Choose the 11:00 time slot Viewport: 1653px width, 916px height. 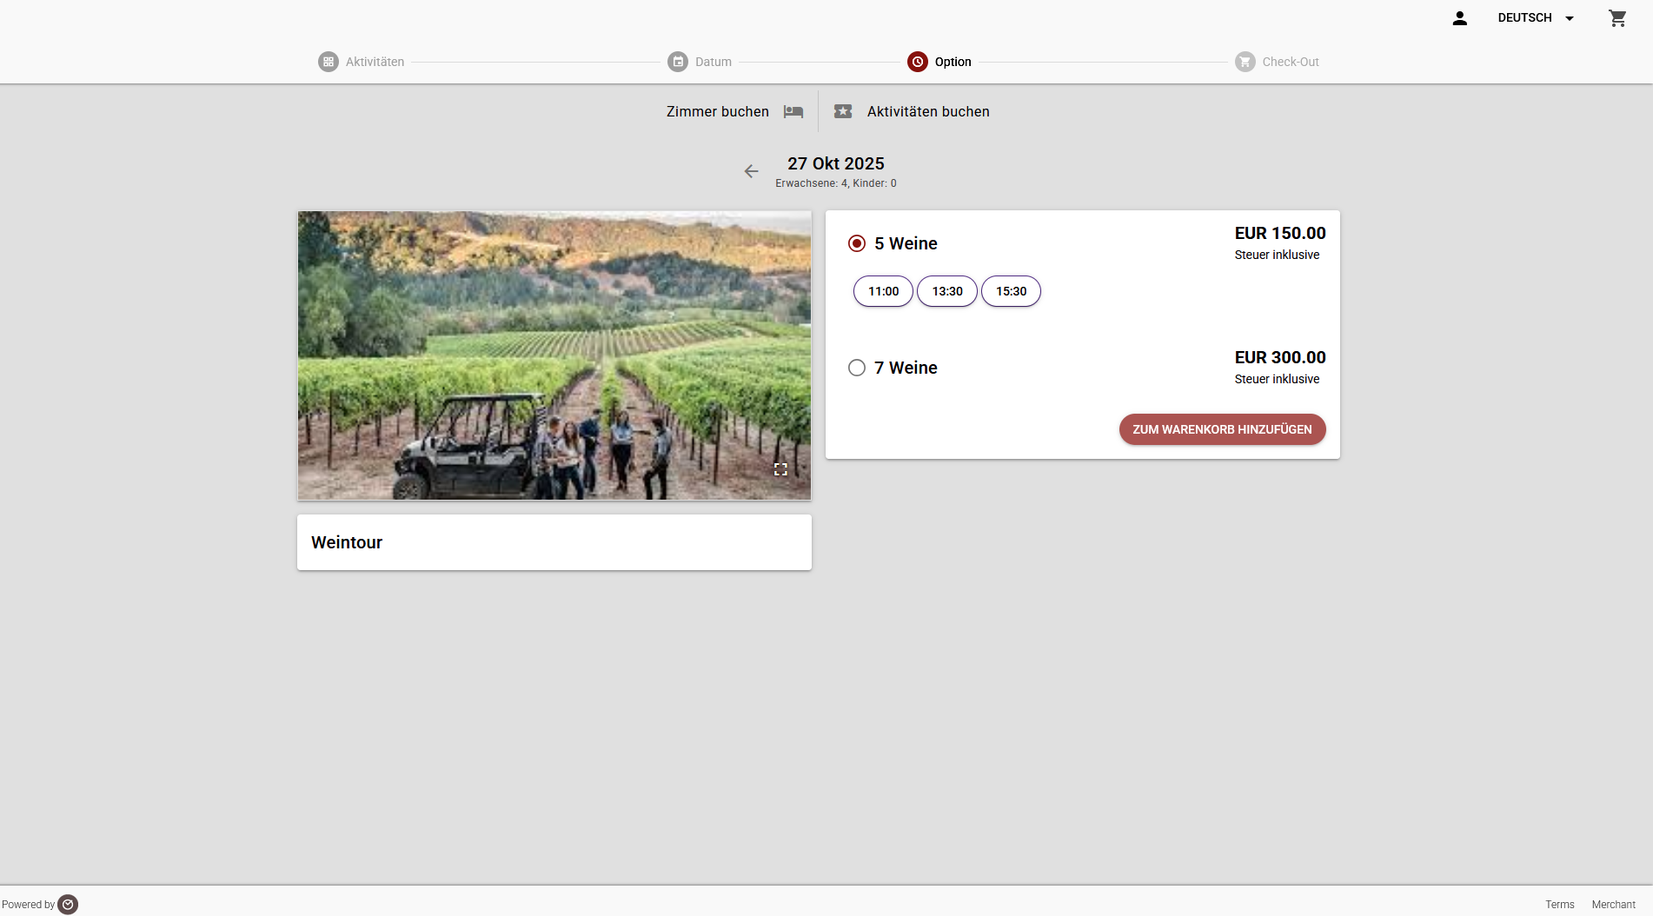pyautogui.click(x=883, y=291)
